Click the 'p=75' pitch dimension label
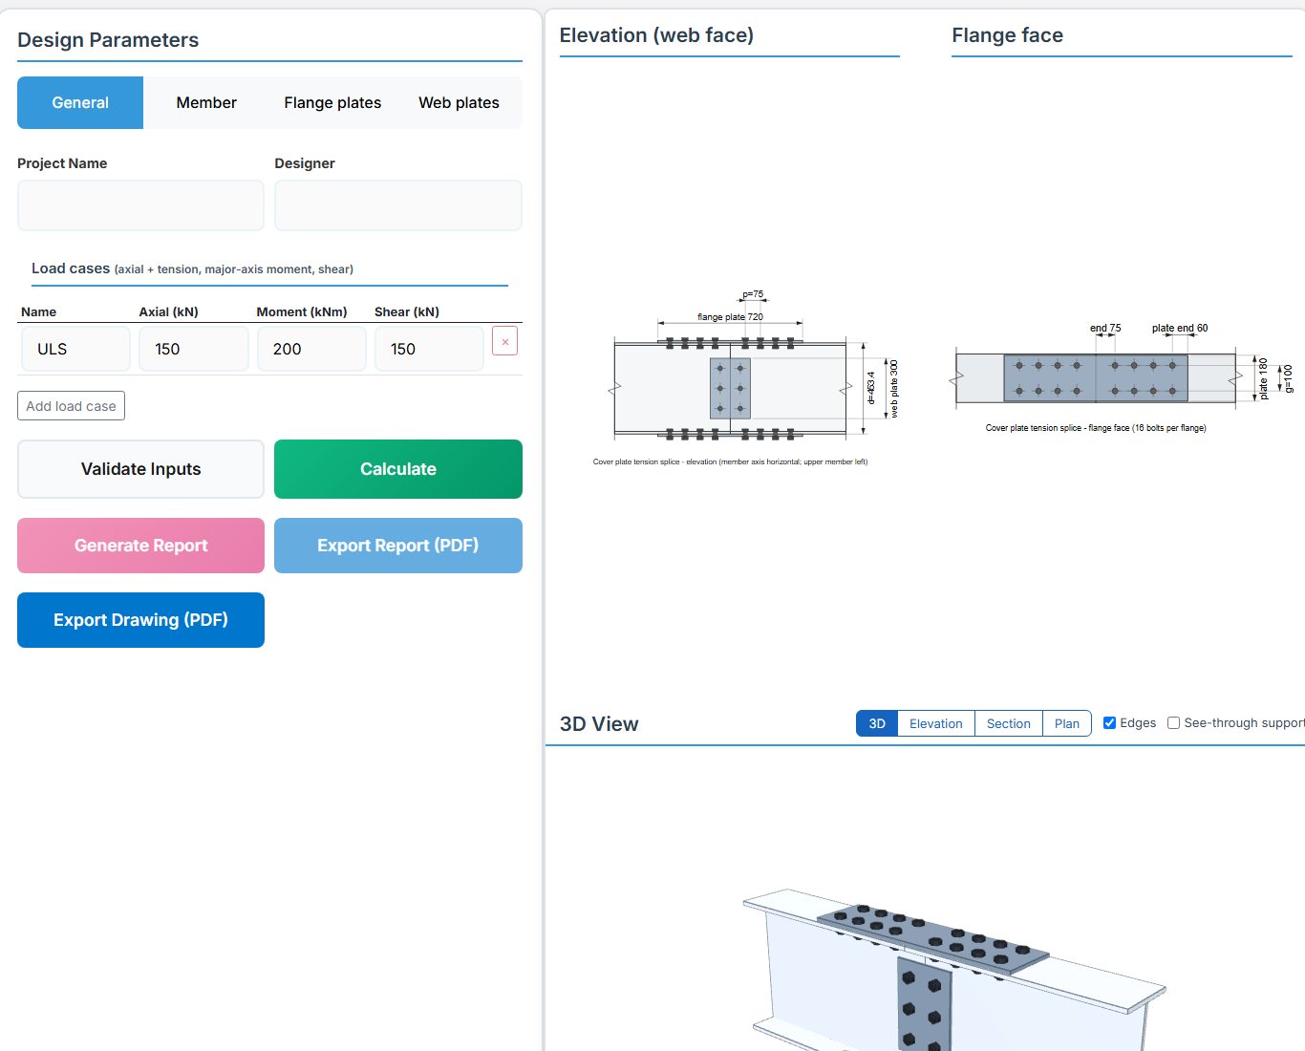The image size is (1305, 1051). 753,294
